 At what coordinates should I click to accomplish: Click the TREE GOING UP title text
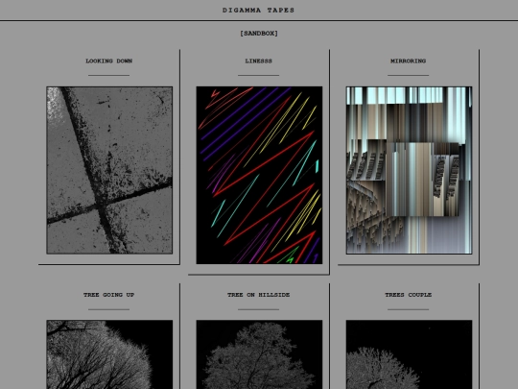pyautogui.click(x=108, y=295)
